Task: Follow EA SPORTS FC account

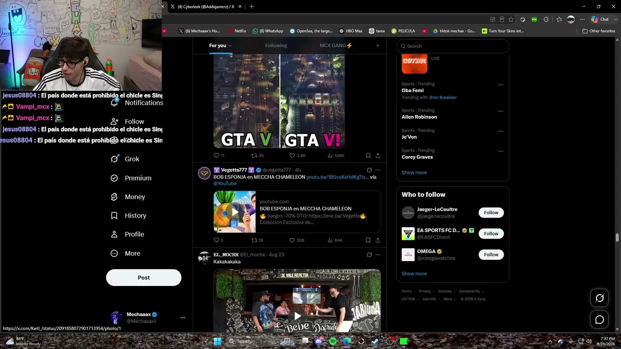Action: (491, 234)
